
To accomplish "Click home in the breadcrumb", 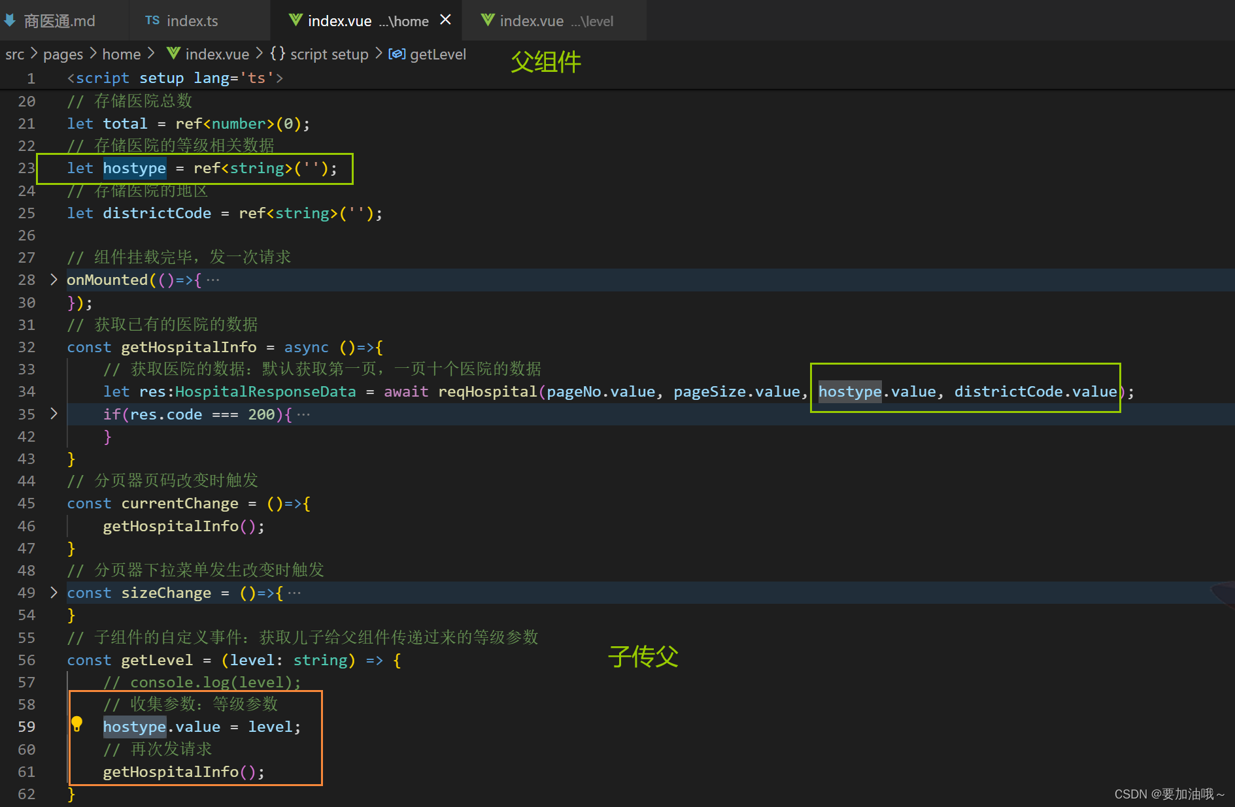I will pyautogui.click(x=122, y=54).
